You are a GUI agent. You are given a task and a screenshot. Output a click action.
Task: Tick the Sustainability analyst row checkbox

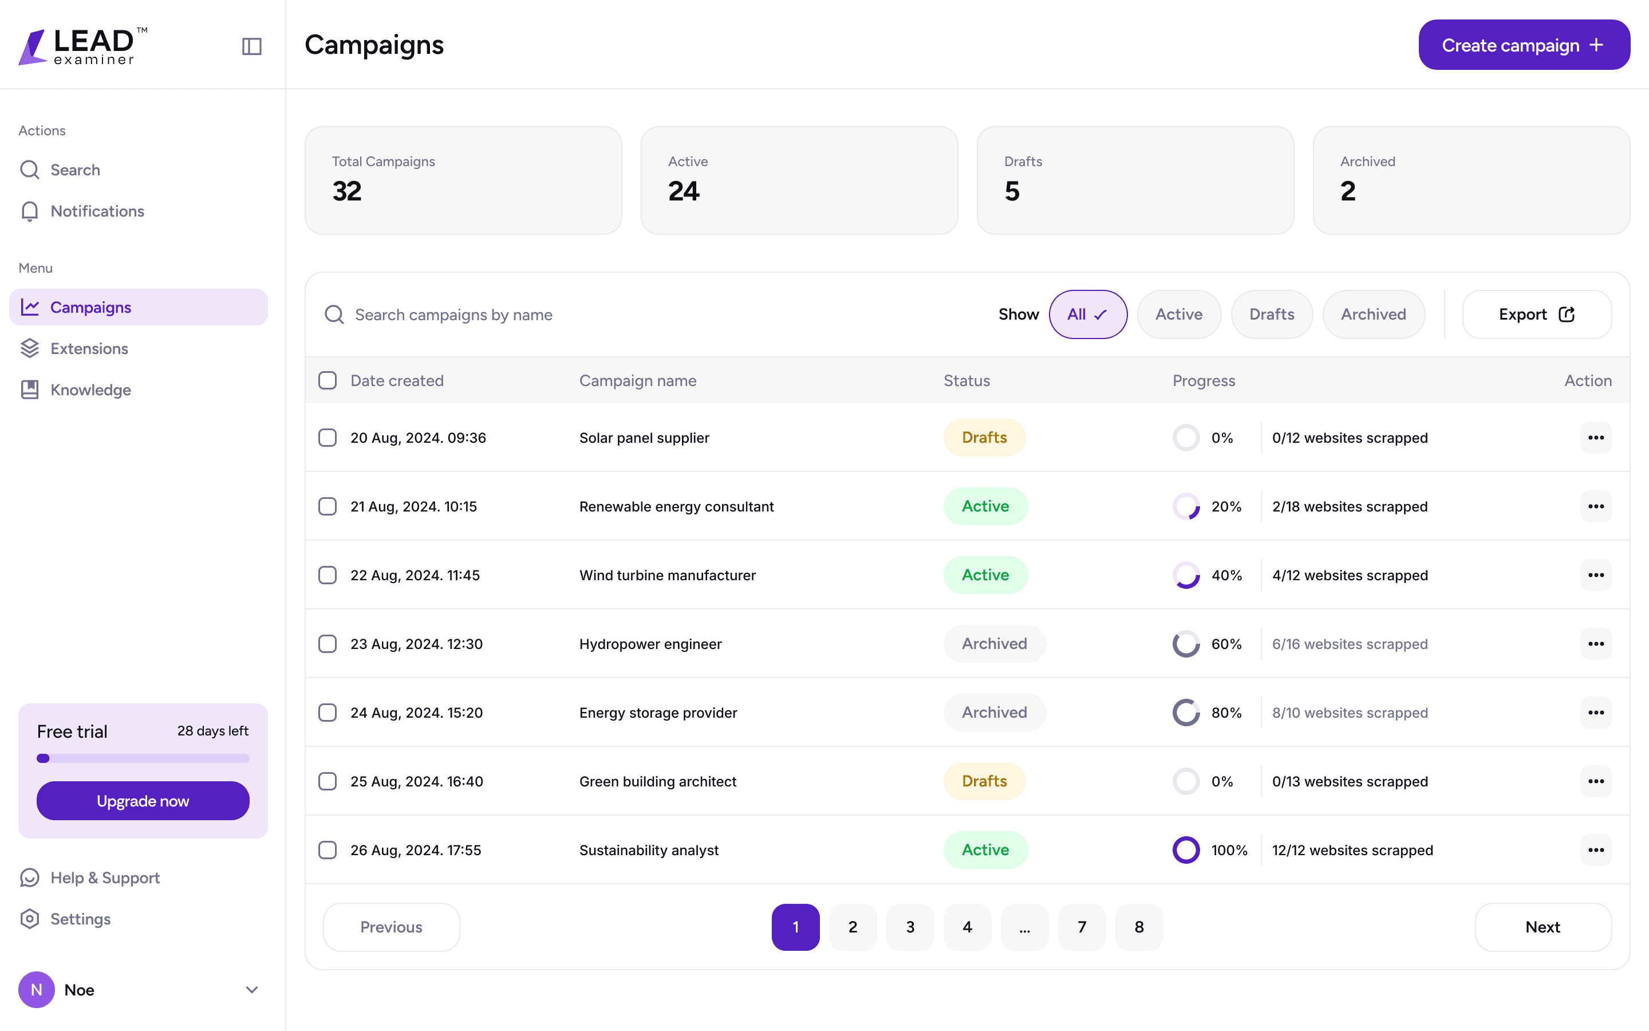(x=328, y=851)
